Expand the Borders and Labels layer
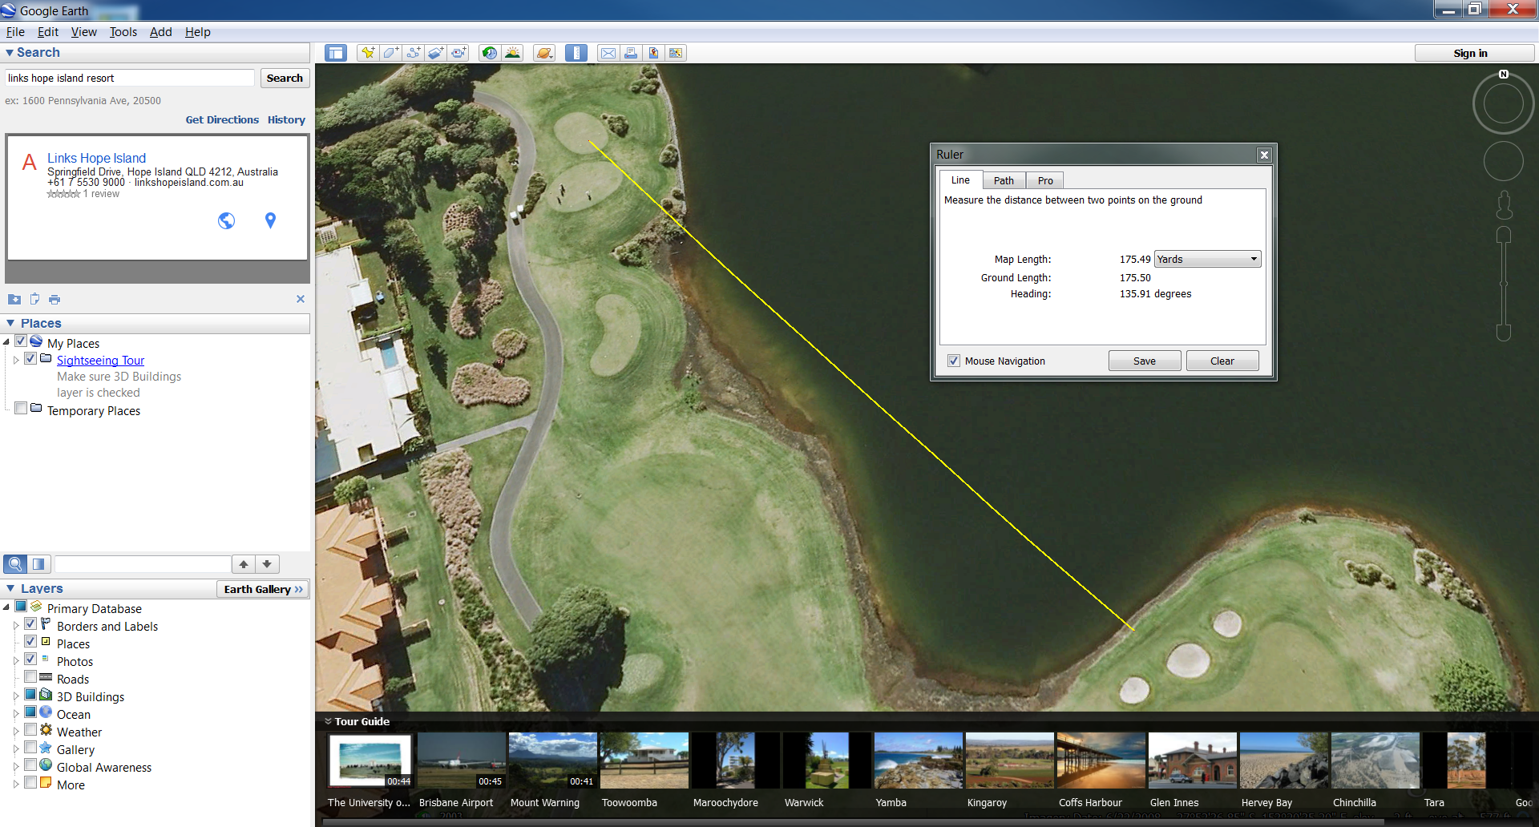The height and width of the screenshot is (827, 1539). tap(15, 626)
